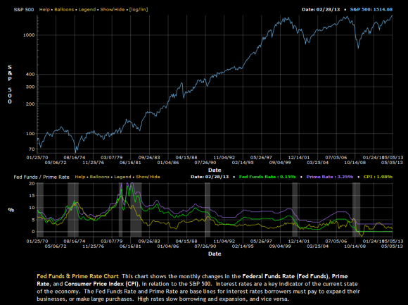Click the Fed Funds / Prime Rate title
The height and width of the screenshot is (305, 408).
click(42, 177)
